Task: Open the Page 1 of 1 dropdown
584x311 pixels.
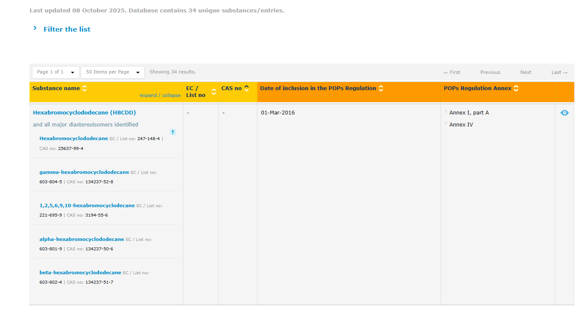Action: point(55,72)
